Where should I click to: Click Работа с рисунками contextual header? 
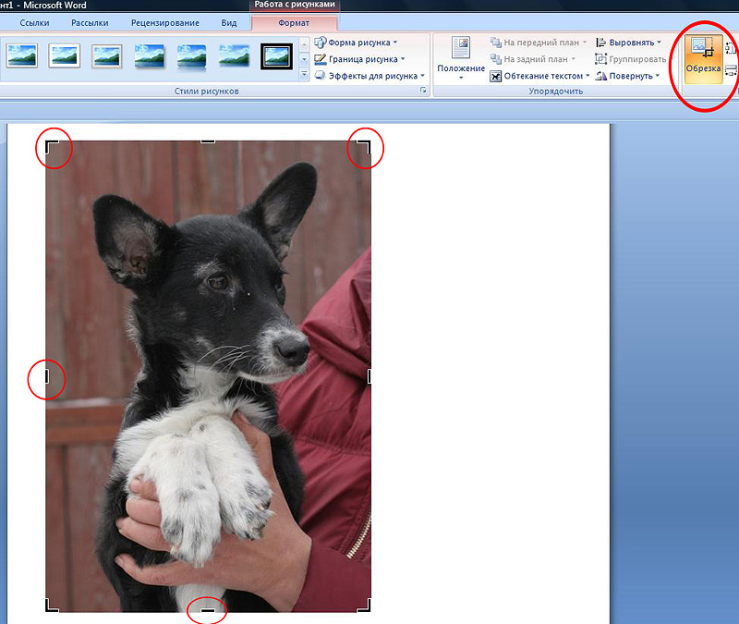(295, 5)
